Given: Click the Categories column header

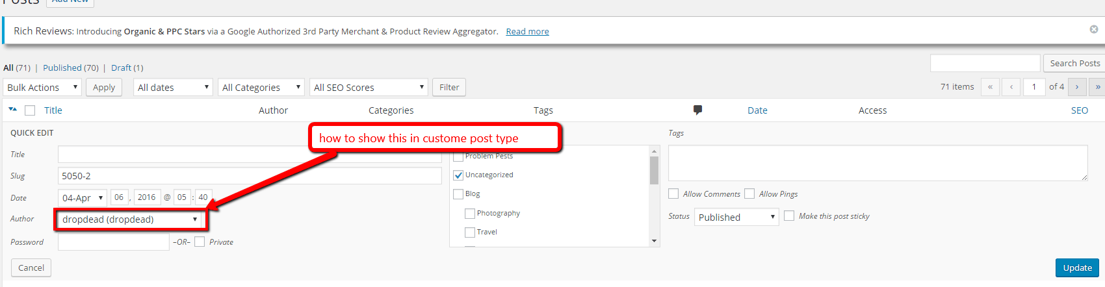Looking at the screenshot, I should [391, 110].
